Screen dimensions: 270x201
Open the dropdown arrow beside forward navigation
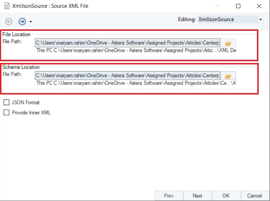pyautogui.click(x=31, y=22)
